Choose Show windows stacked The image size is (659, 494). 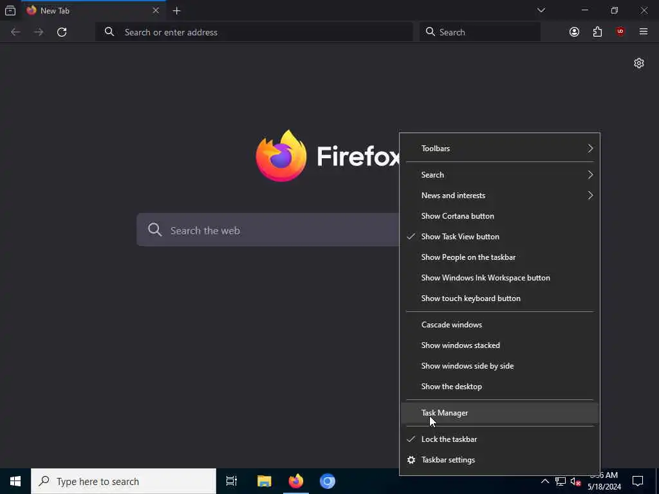tap(499, 345)
